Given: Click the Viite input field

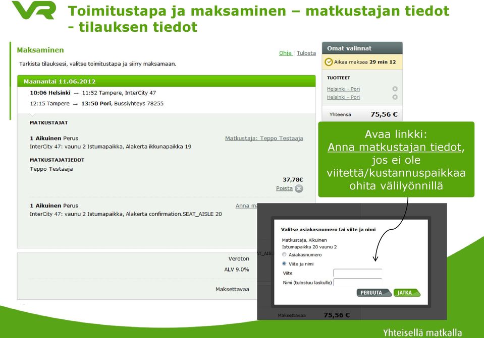Looking at the screenshot, I should (x=358, y=273).
